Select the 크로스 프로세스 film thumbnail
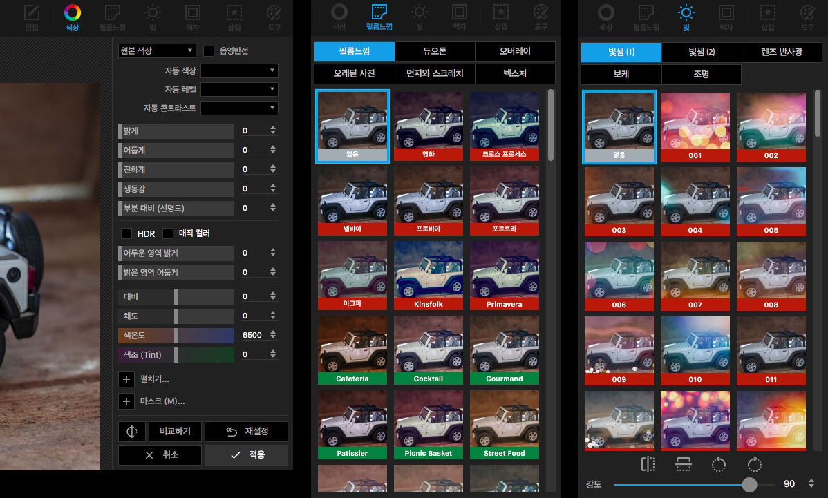 (505, 126)
